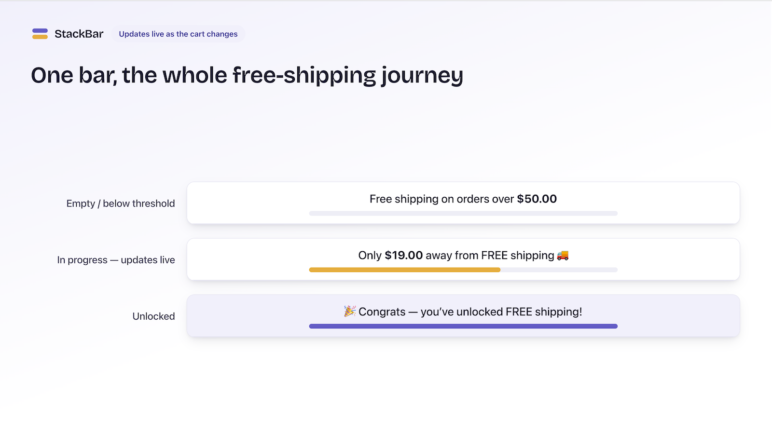Click the party popper emoji icon
This screenshot has width=772, height=434.
click(350, 312)
